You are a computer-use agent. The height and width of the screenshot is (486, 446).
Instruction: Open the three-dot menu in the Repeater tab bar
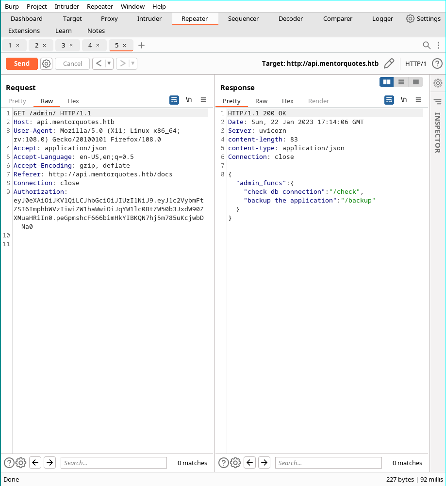pyautogui.click(x=438, y=45)
